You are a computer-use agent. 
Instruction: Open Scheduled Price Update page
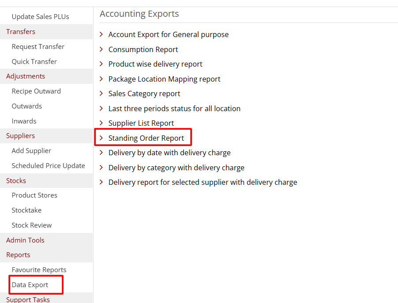[x=48, y=166]
